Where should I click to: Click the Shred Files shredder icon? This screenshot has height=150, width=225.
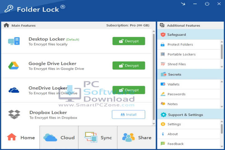click(x=163, y=64)
